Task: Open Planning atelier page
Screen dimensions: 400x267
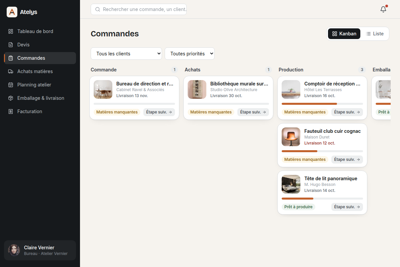Action: click(40, 85)
